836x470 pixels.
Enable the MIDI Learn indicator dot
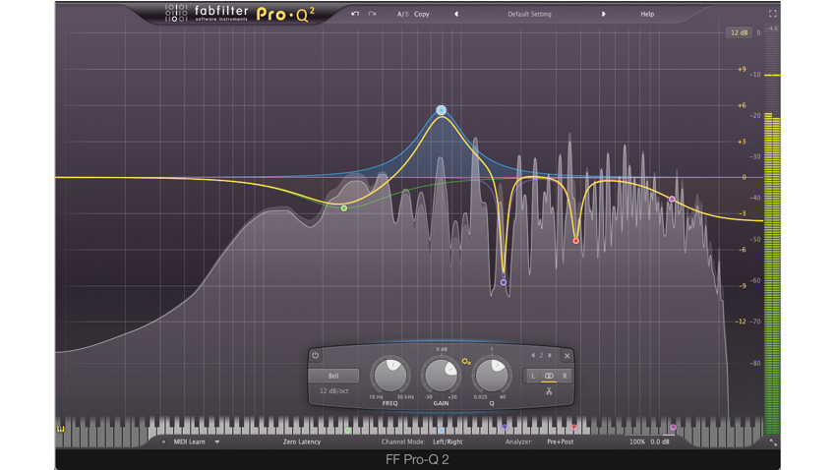(163, 441)
